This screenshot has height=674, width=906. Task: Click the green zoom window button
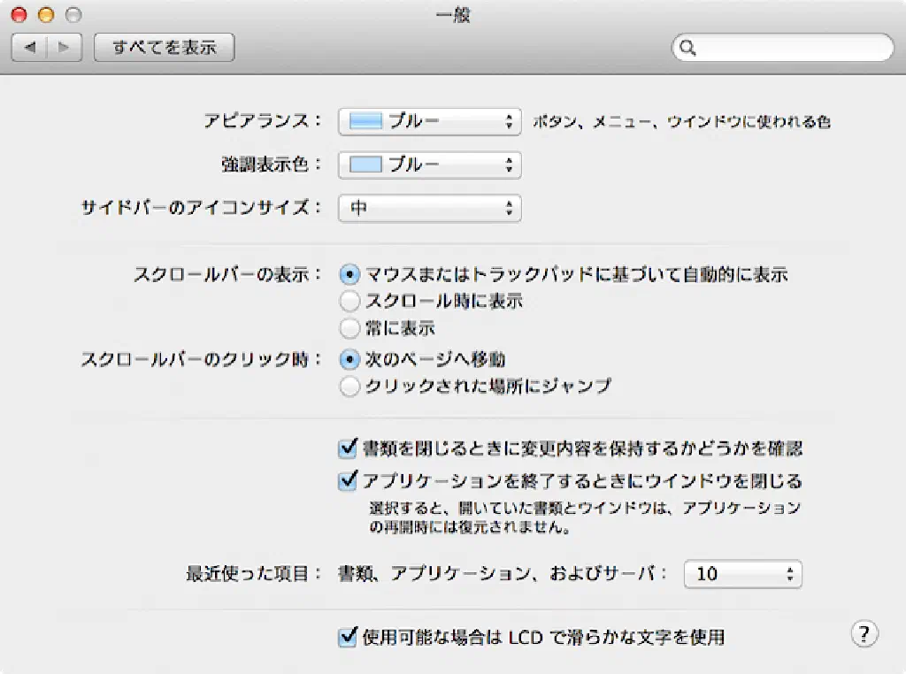(x=73, y=15)
